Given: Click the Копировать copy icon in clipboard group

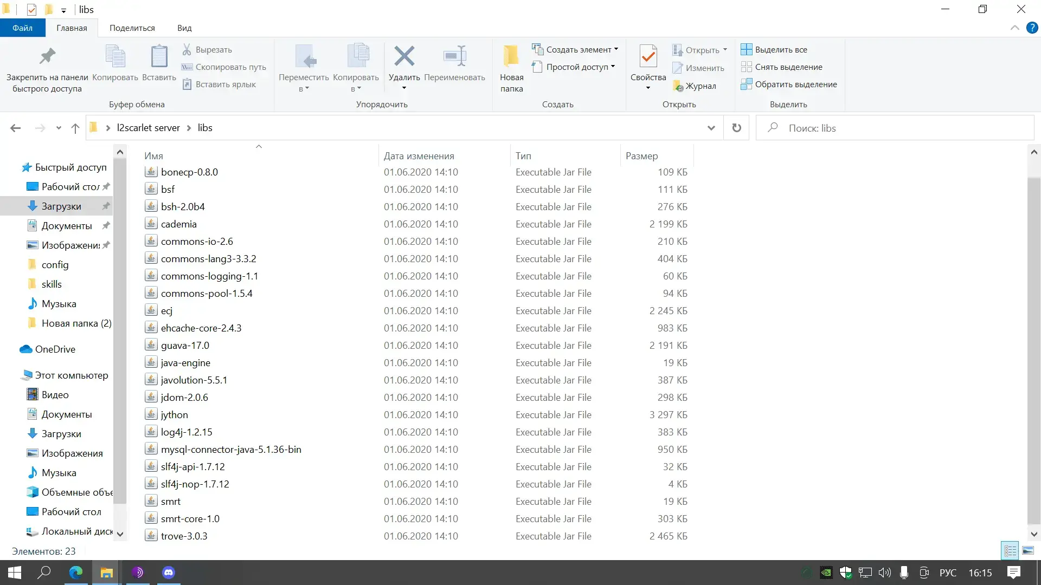Looking at the screenshot, I should [x=115, y=56].
